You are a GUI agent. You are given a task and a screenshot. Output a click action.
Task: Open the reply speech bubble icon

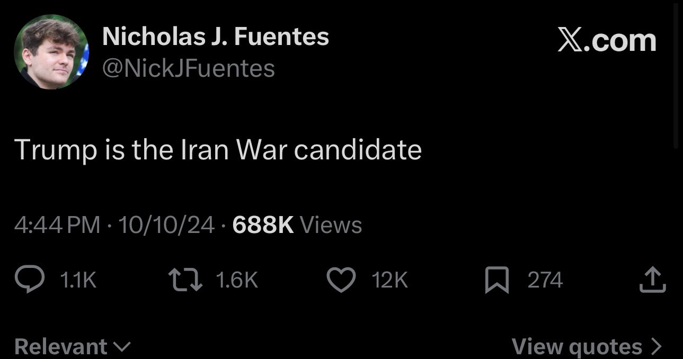pyautogui.click(x=29, y=280)
